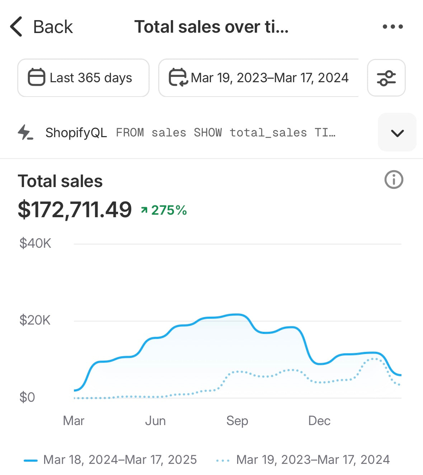Screen dimensions: 423x475
Task: Open the Last 365 days date picker
Action: (83, 78)
